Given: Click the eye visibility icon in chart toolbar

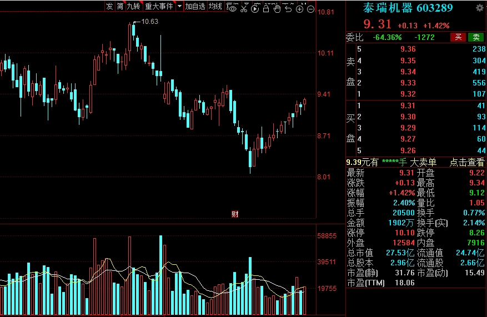Looking at the screenshot, I should [x=233, y=8].
